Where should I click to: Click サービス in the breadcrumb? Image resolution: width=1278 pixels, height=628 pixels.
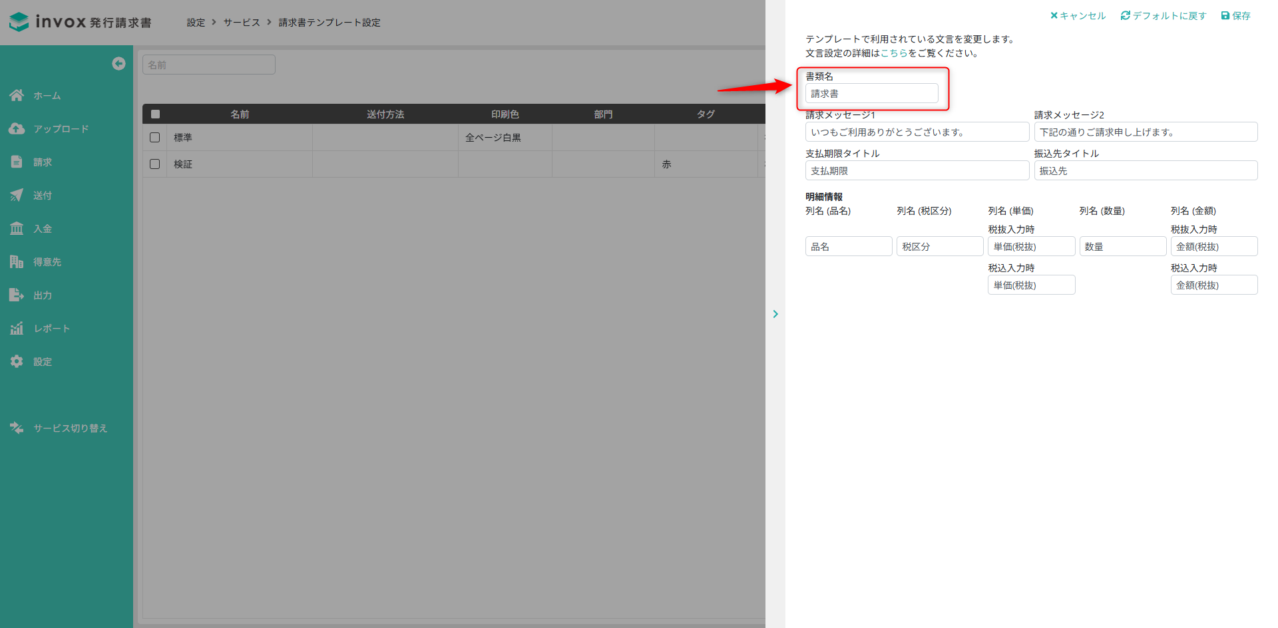tap(242, 23)
